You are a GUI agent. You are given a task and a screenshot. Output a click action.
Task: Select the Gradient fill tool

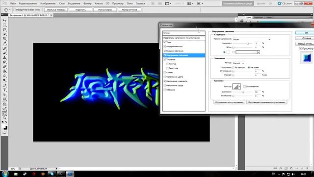tap(4, 71)
